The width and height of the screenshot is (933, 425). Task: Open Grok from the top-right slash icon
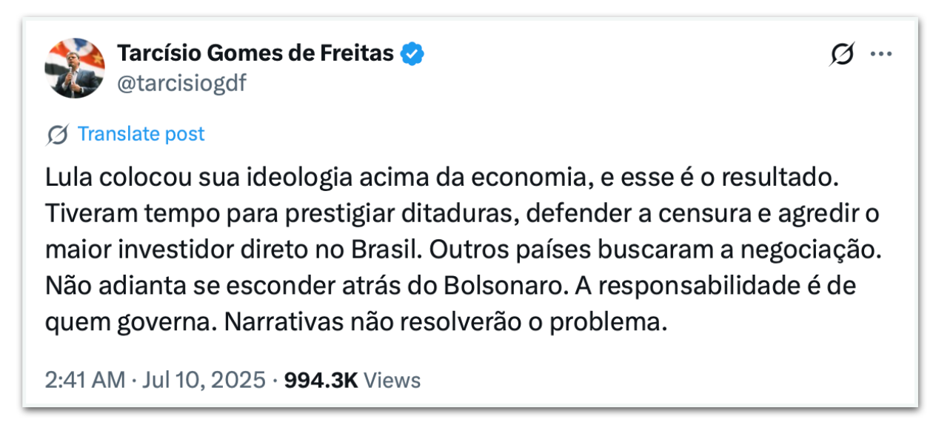pos(843,54)
